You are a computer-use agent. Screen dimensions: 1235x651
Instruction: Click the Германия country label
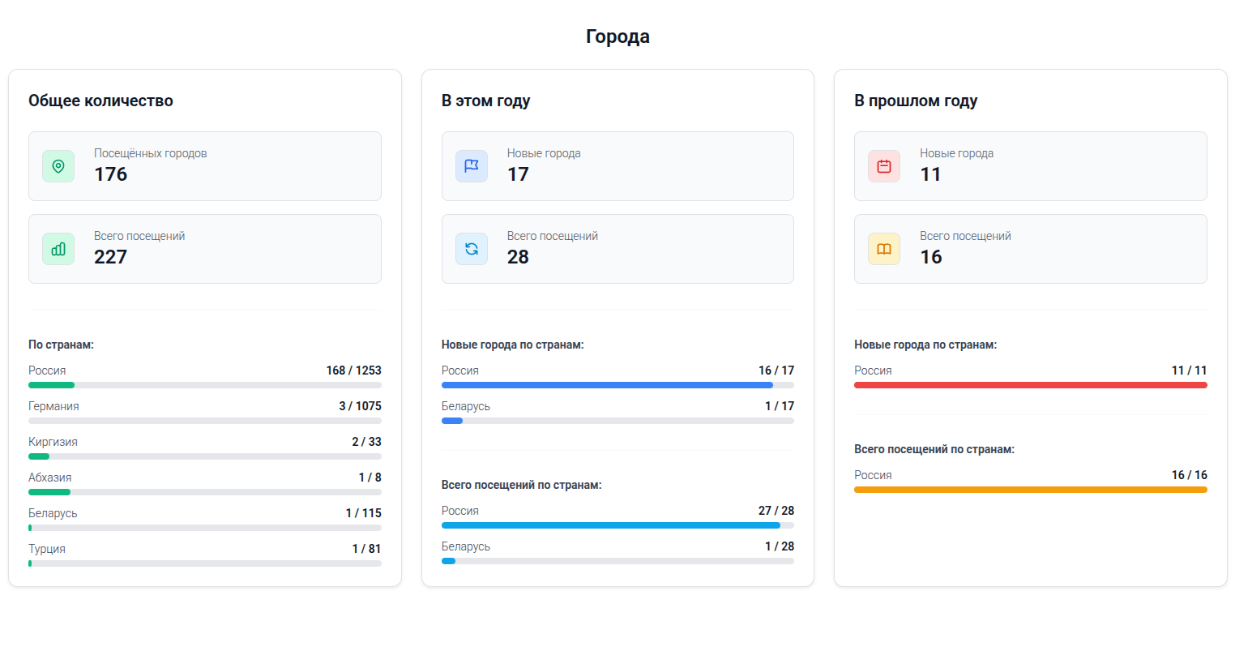(x=53, y=406)
